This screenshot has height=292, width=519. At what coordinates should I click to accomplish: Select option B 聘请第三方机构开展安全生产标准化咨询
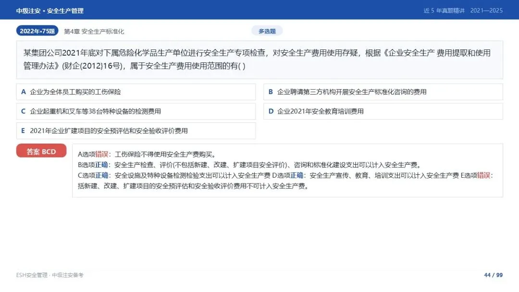click(383, 92)
